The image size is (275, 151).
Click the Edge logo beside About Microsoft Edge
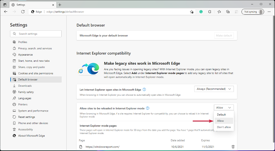point(14,135)
